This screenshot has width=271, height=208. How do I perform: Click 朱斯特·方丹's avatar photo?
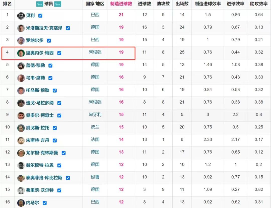coord(21,141)
